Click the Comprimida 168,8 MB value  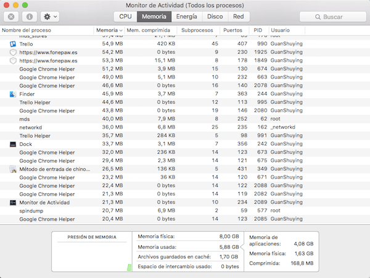[302, 263]
